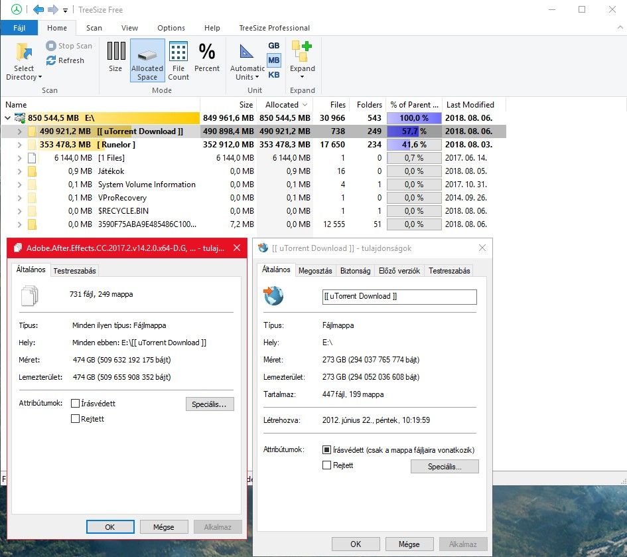627x557 pixels.
Task: Expand the System Volume Information node
Action: pos(19,185)
